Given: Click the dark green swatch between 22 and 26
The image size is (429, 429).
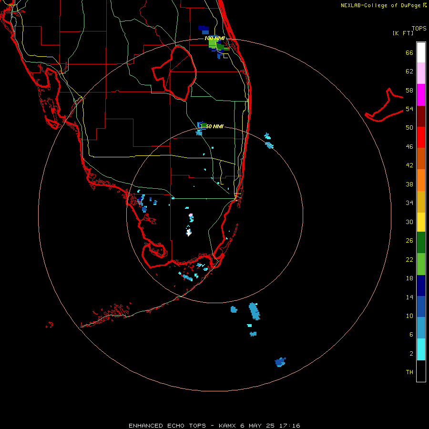Looking at the screenshot, I should coord(421,243).
